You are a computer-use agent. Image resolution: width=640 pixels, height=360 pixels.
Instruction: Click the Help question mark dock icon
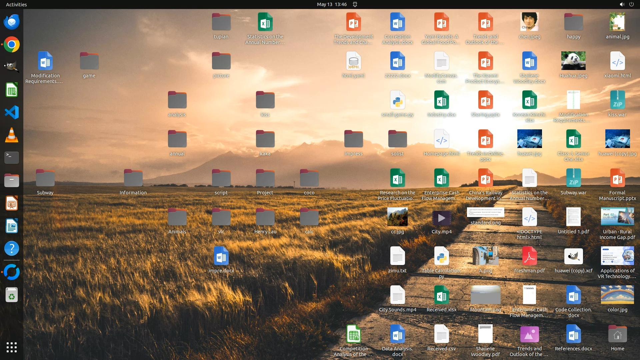tap(12, 249)
